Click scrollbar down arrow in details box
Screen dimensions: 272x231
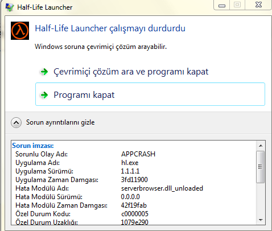click(x=261, y=220)
